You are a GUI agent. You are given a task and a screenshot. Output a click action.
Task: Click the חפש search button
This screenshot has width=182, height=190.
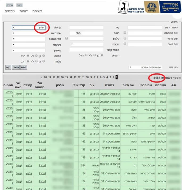(24, 67)
